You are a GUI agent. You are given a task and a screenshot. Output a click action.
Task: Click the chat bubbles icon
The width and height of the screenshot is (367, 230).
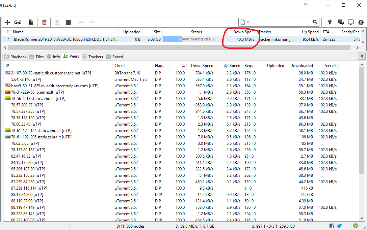pyautogui.click(x=341, y=22)
